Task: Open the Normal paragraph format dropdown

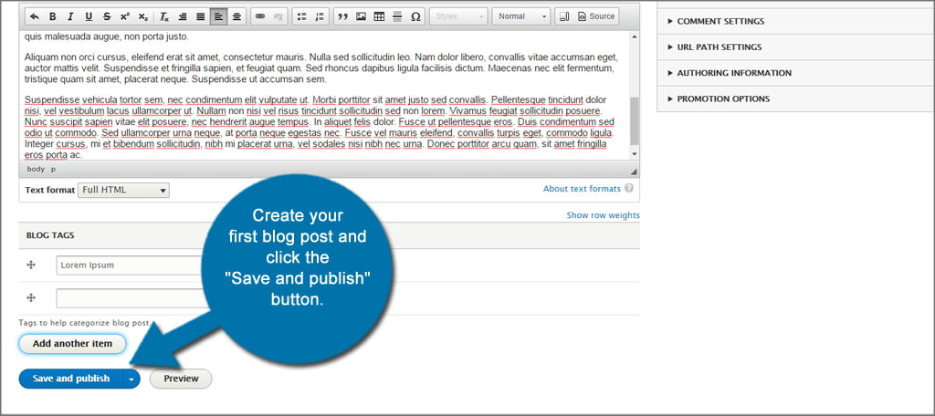Action: (521, 16)
